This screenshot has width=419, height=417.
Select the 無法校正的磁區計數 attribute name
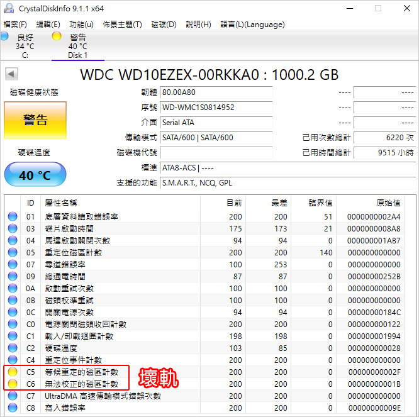pyautogui.click(x=81, y=384)
